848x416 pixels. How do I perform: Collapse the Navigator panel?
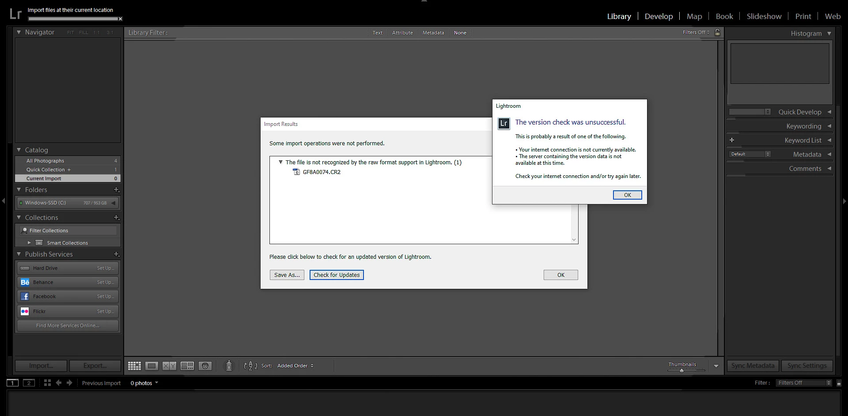[19, 32]
